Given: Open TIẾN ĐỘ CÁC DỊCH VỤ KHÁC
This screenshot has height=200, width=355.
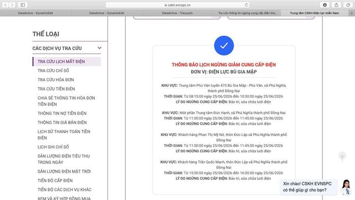Looking at the screenshot, I should [x=64, y=189].
